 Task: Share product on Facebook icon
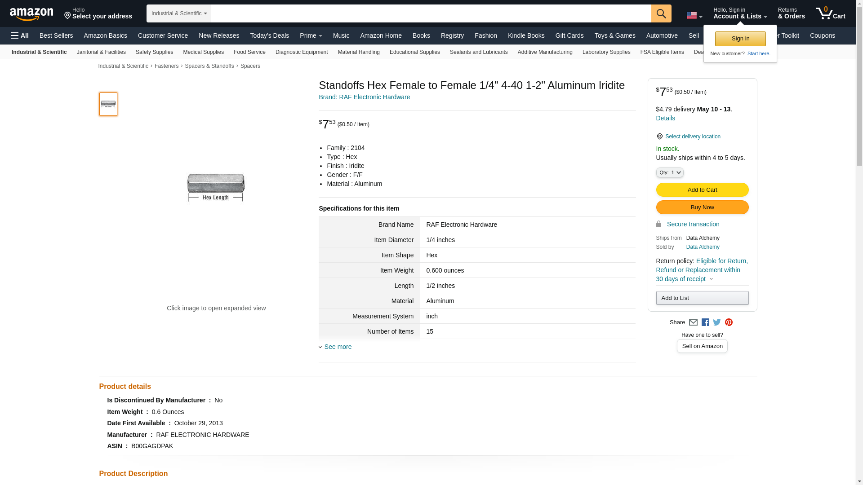(705, 322)
